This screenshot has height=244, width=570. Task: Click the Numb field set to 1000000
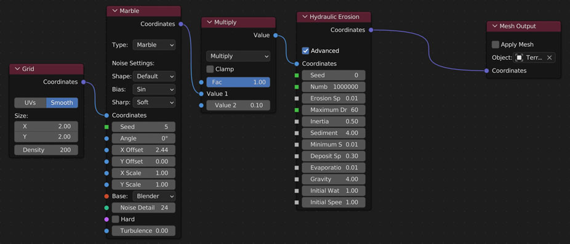334,87
